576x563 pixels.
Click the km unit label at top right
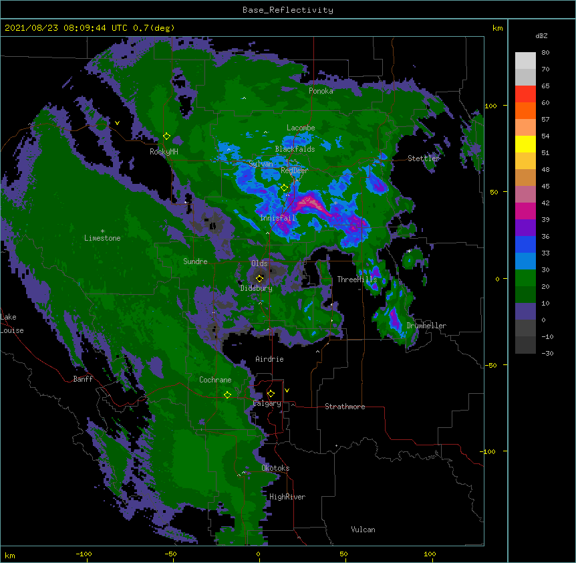497,28
